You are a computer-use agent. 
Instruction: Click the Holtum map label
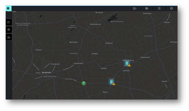coord(167,22)
